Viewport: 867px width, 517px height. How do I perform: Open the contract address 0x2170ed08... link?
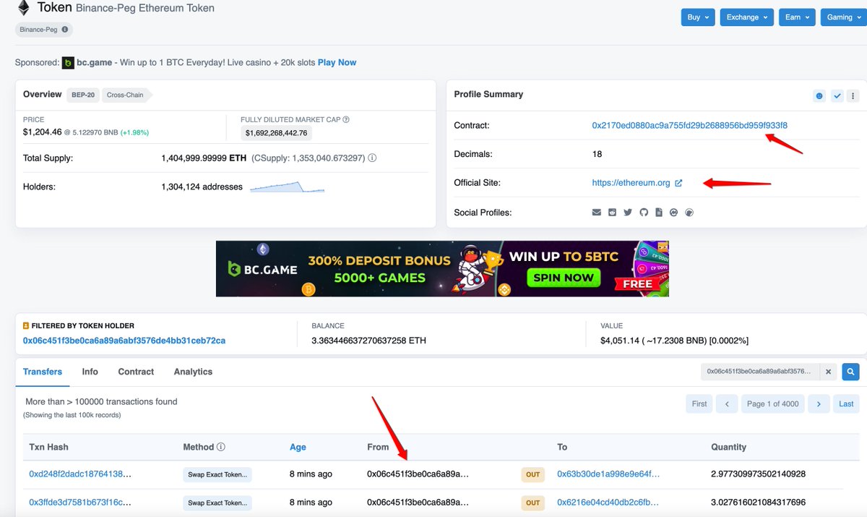pyautogui.click(x=689, y=125)
